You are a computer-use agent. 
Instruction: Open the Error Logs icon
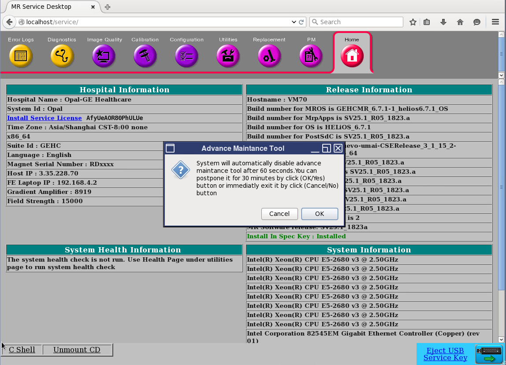click(21, 56)
